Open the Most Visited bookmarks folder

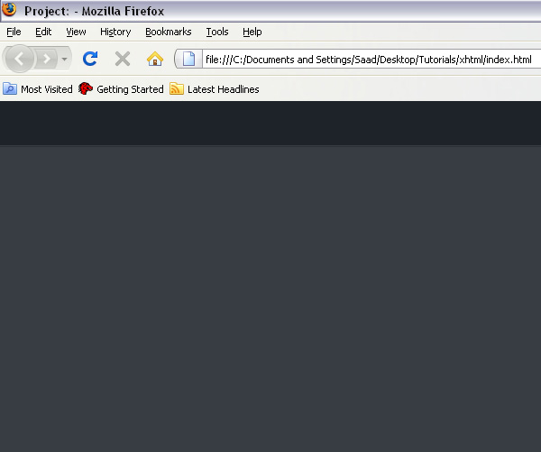(x=38, y=89)
